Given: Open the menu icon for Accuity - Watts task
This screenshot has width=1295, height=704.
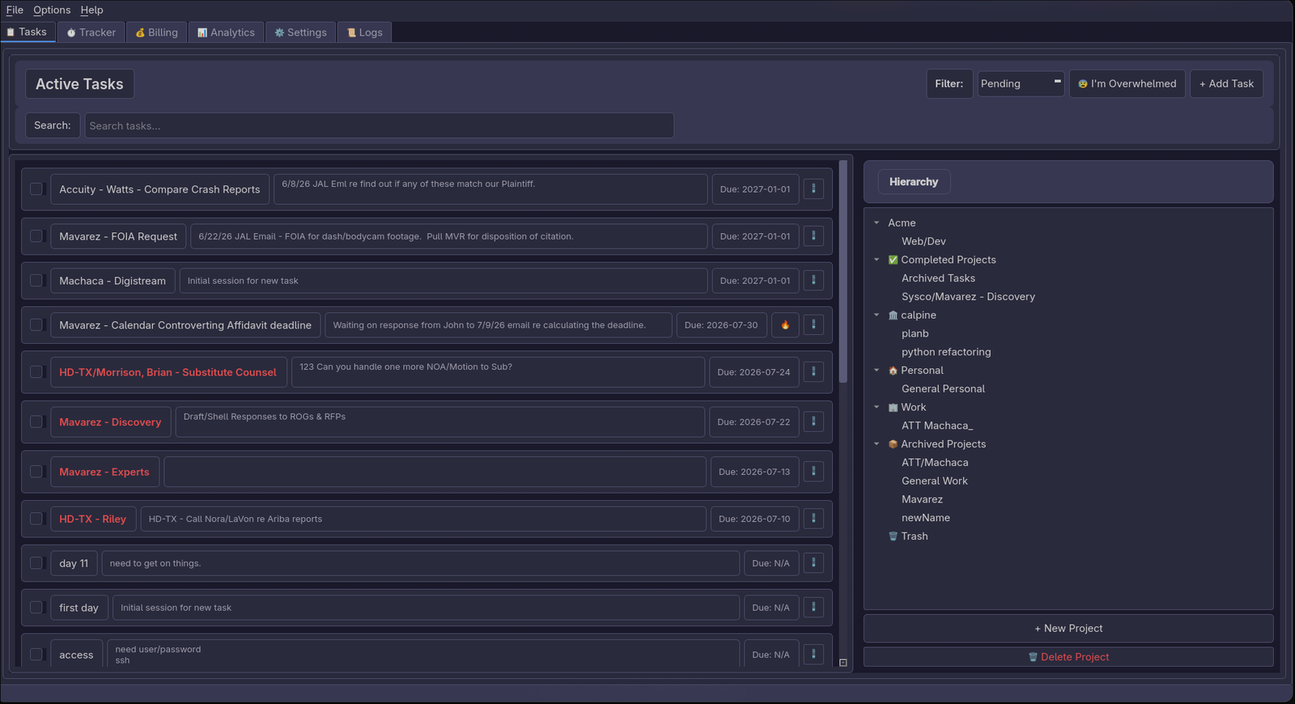Looking at the screenshot, I should pos(813,189).
